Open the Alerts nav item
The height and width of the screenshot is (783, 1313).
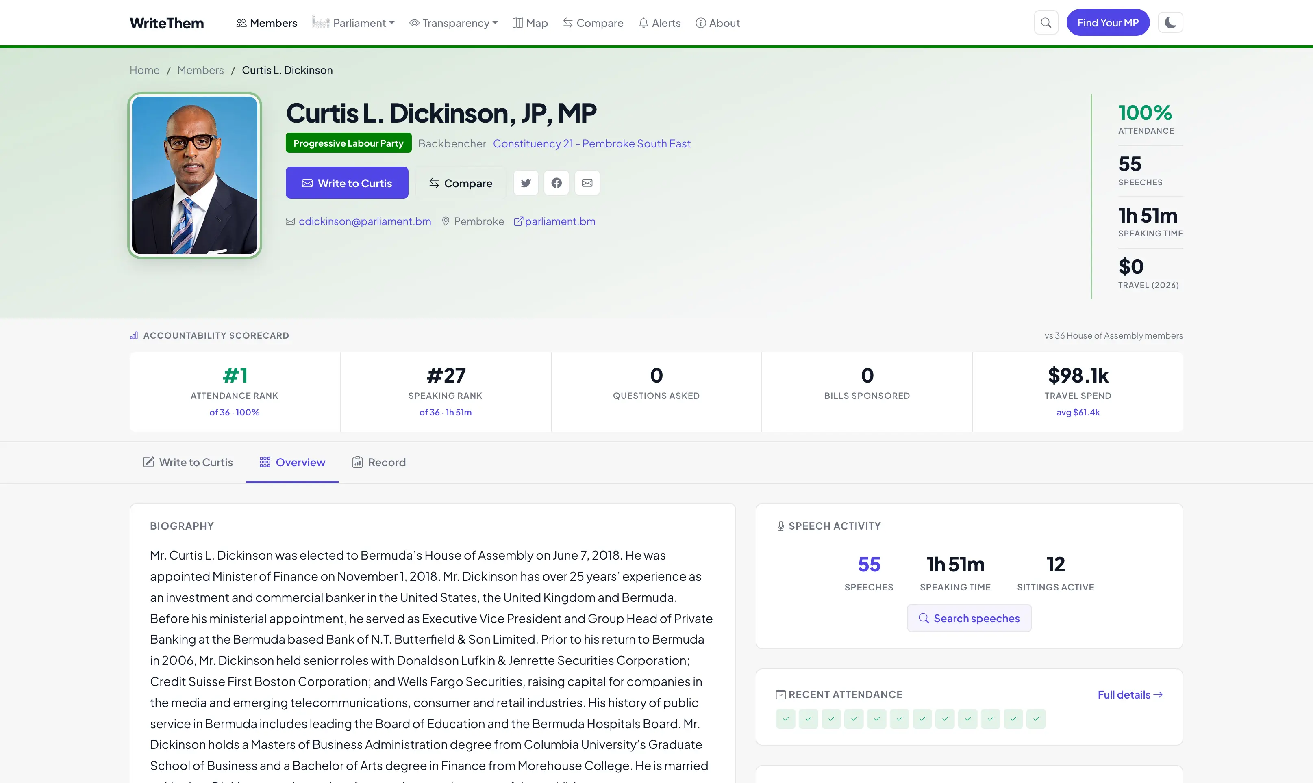pos(659,23)
